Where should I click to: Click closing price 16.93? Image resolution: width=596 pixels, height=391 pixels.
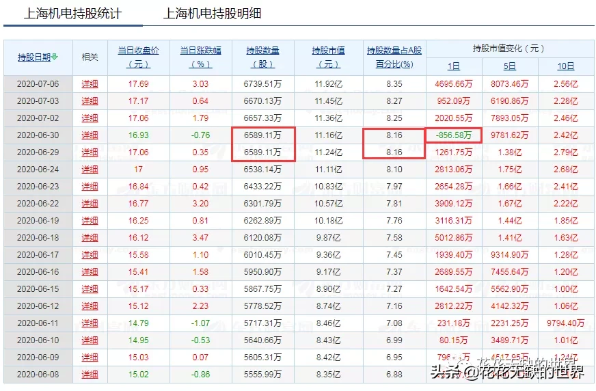tap(138, 135)
